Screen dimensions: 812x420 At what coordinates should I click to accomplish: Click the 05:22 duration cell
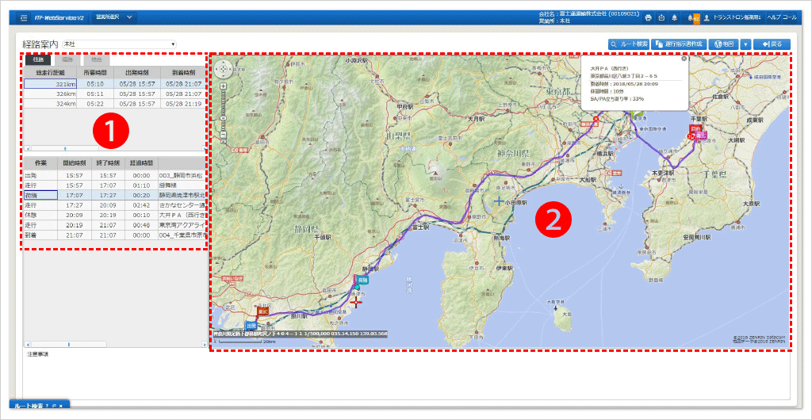point(94,104)
